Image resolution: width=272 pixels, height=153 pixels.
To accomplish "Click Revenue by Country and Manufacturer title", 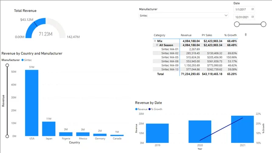I will coord(32,54).
